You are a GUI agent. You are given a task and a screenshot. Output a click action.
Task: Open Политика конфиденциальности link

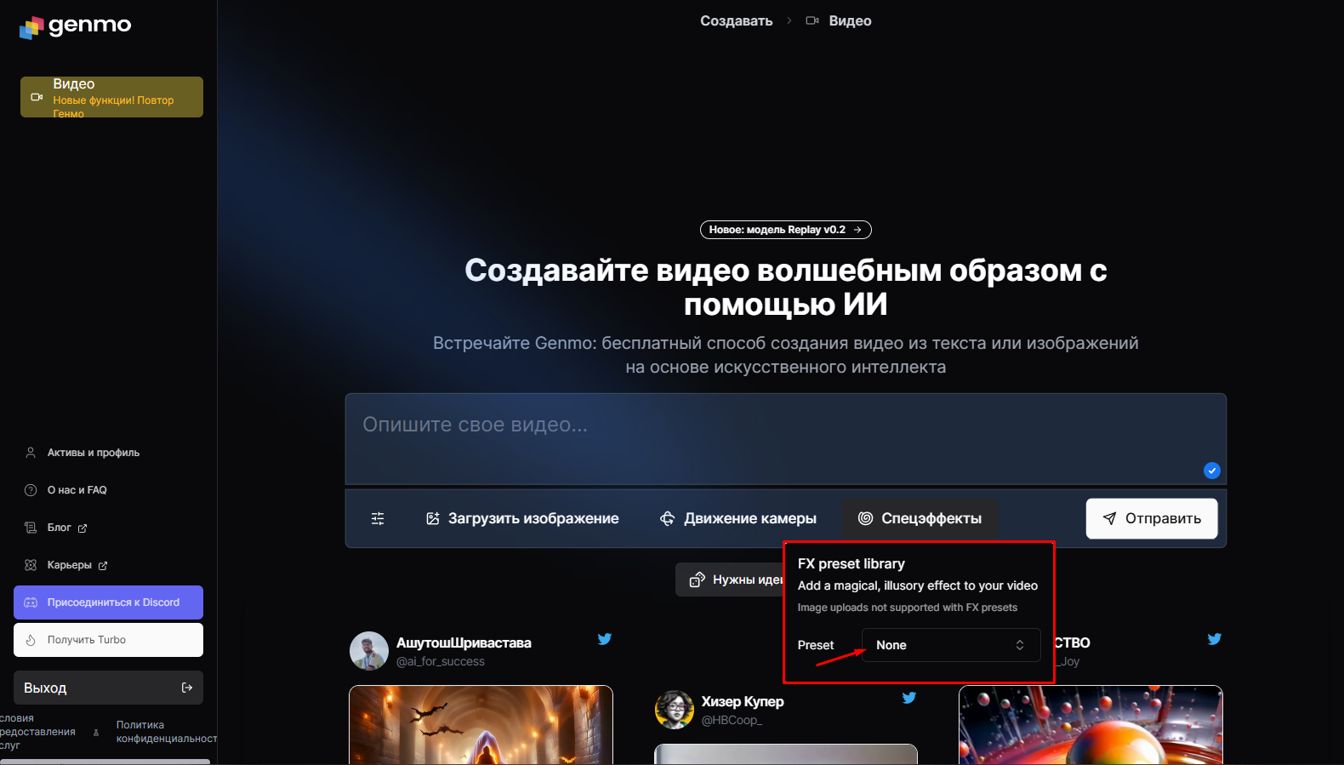[166, 732]
